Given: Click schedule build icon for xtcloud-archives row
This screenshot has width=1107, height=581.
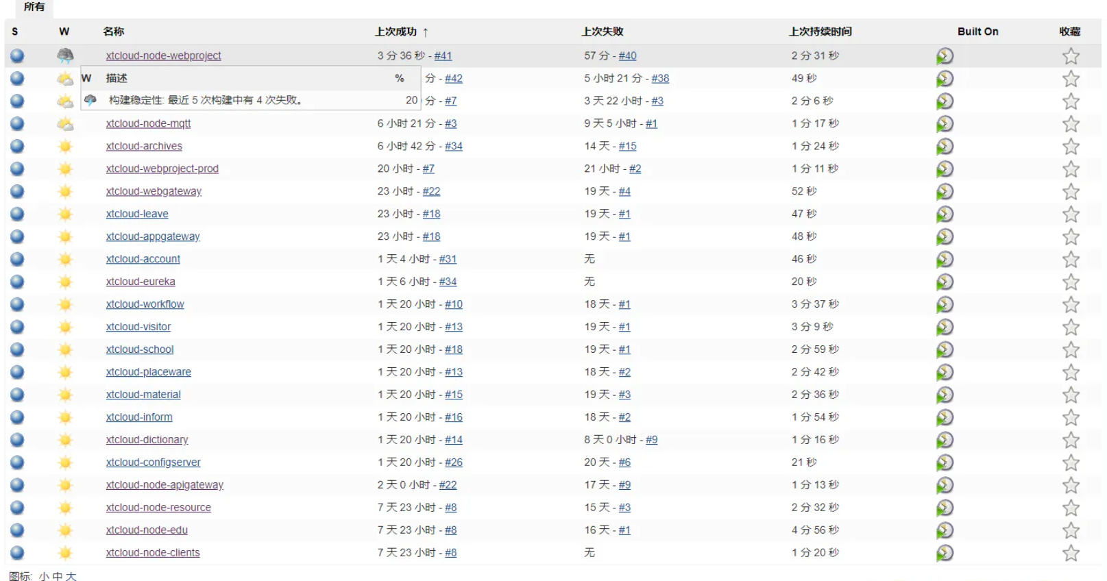Looking at the screenshot, I should (x=945, y=147).
